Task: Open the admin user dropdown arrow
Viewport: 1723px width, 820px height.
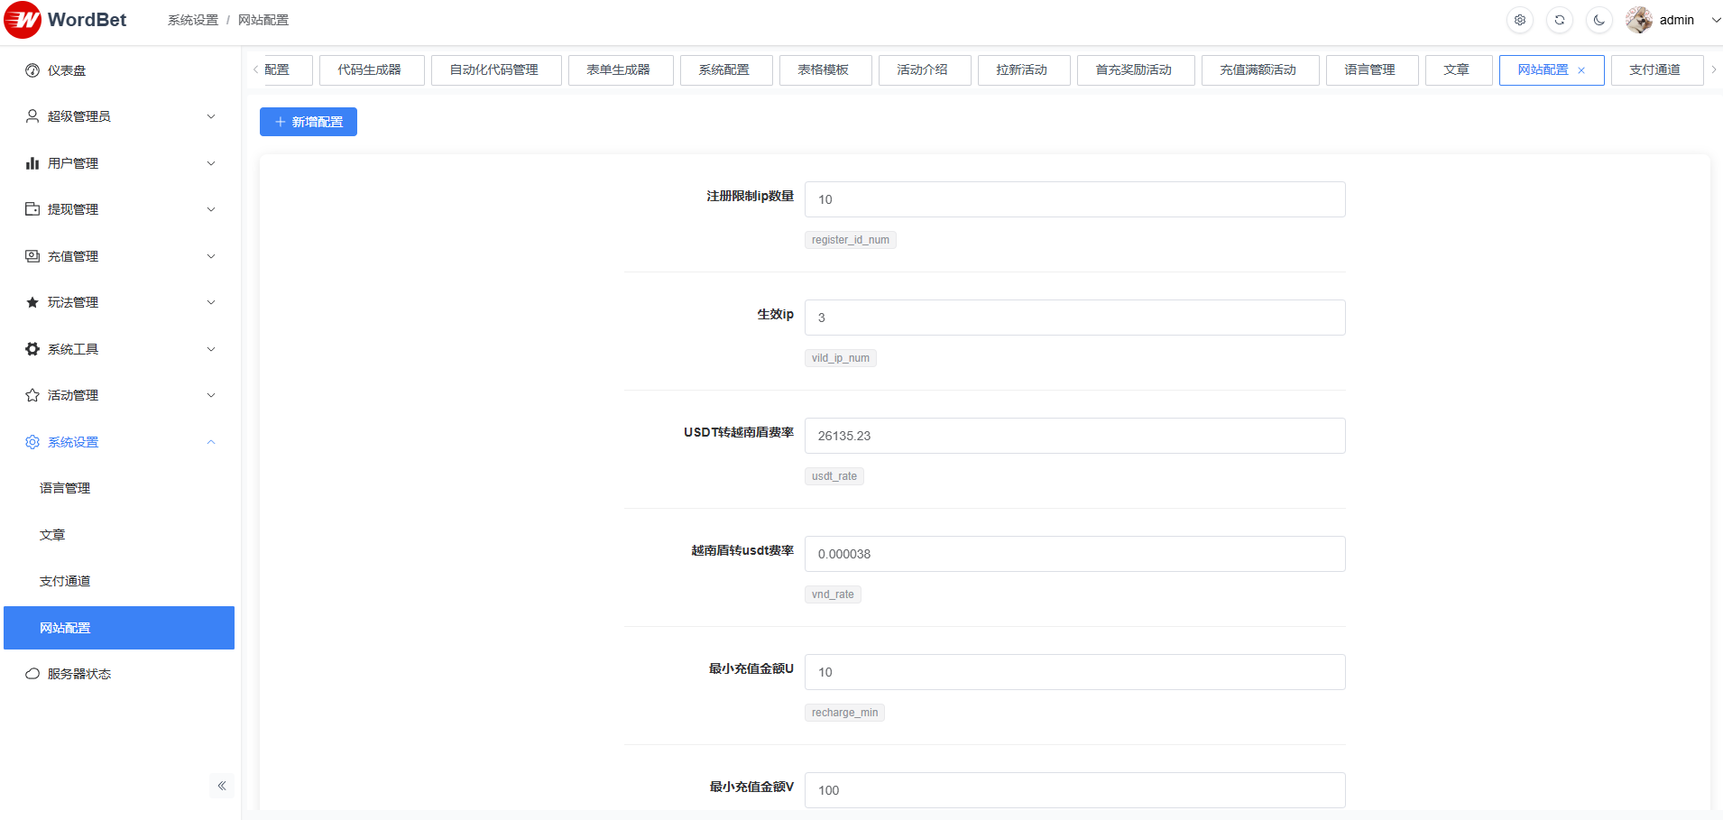Action: point(1716,20)
